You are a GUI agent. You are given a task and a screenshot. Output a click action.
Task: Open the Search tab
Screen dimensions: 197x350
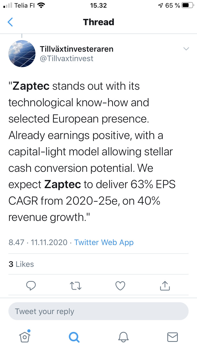click(74, 337)
